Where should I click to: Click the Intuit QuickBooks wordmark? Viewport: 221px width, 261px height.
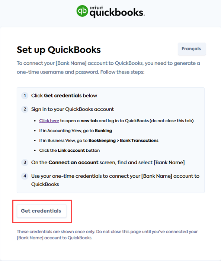pyautogui.click(x=117, y=12)
